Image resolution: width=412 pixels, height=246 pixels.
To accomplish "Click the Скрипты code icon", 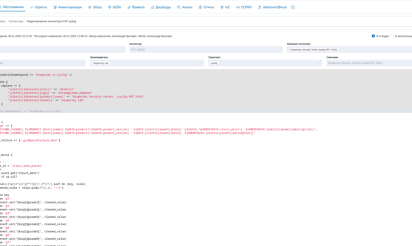I will [32, 7].
